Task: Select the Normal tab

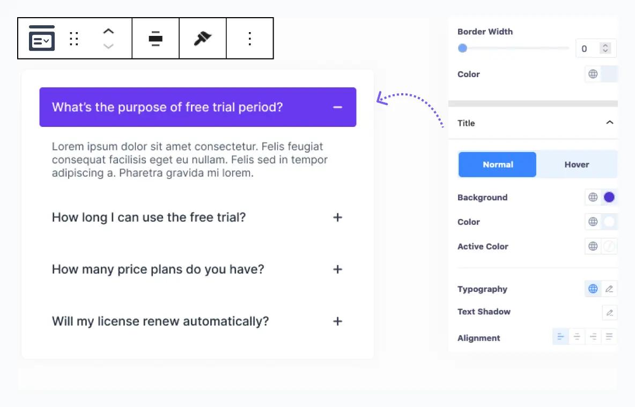Action: click(498, 164)
